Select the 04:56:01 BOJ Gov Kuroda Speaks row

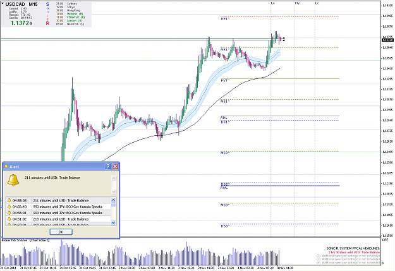(58, 213)
